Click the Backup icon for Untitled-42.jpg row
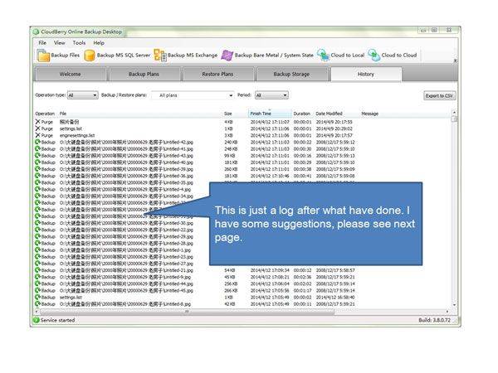The width and height of the screenshot is (498, 373). [x=38, y=142]
